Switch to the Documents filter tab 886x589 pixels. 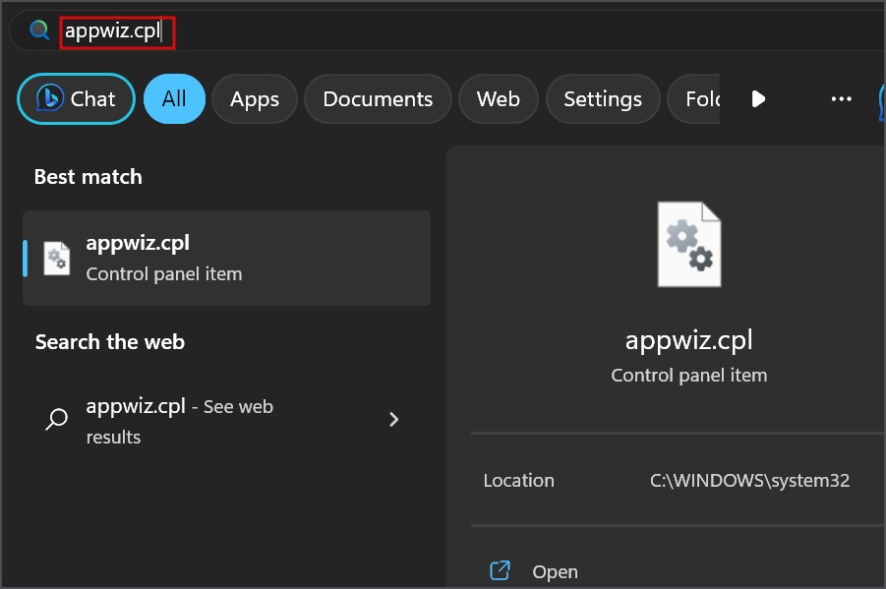378,99
